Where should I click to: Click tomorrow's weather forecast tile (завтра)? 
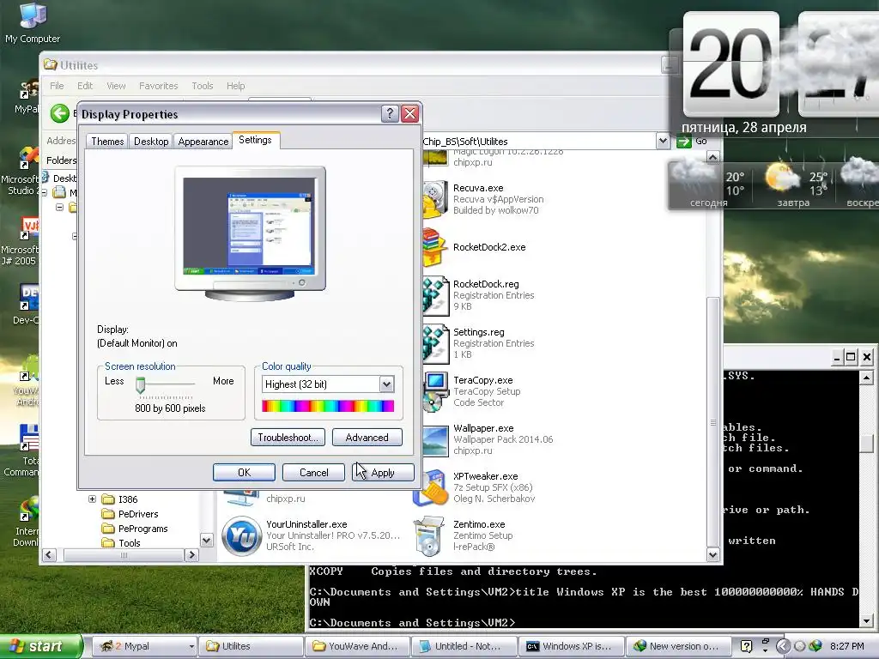[793, 185]
